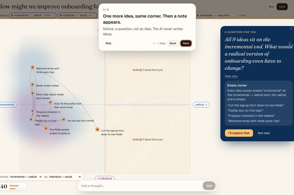Click the "Let me skip the tutorial" label
This screenshot has height=195, width=294.
point(81,121)
